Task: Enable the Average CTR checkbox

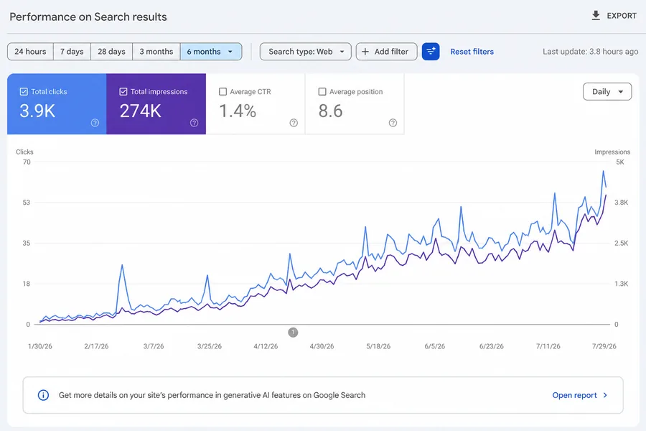Action: [x=223, y=91]
